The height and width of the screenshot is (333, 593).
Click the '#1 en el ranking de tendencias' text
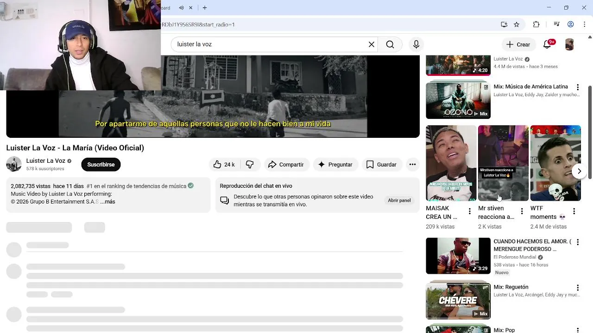136,186
